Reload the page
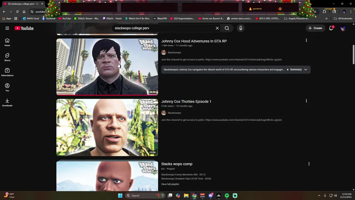Image resolution: width=355 pixels, height=200 pixels. 17,12
